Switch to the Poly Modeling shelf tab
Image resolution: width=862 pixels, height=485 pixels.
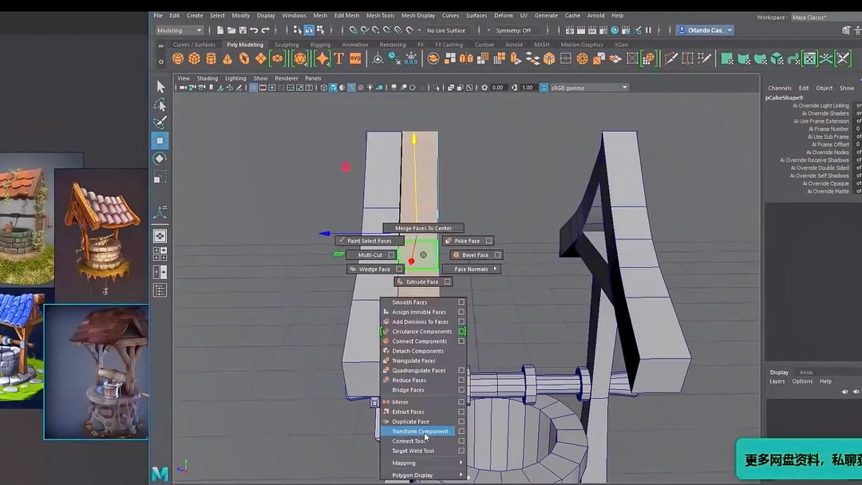click(244, 45)
